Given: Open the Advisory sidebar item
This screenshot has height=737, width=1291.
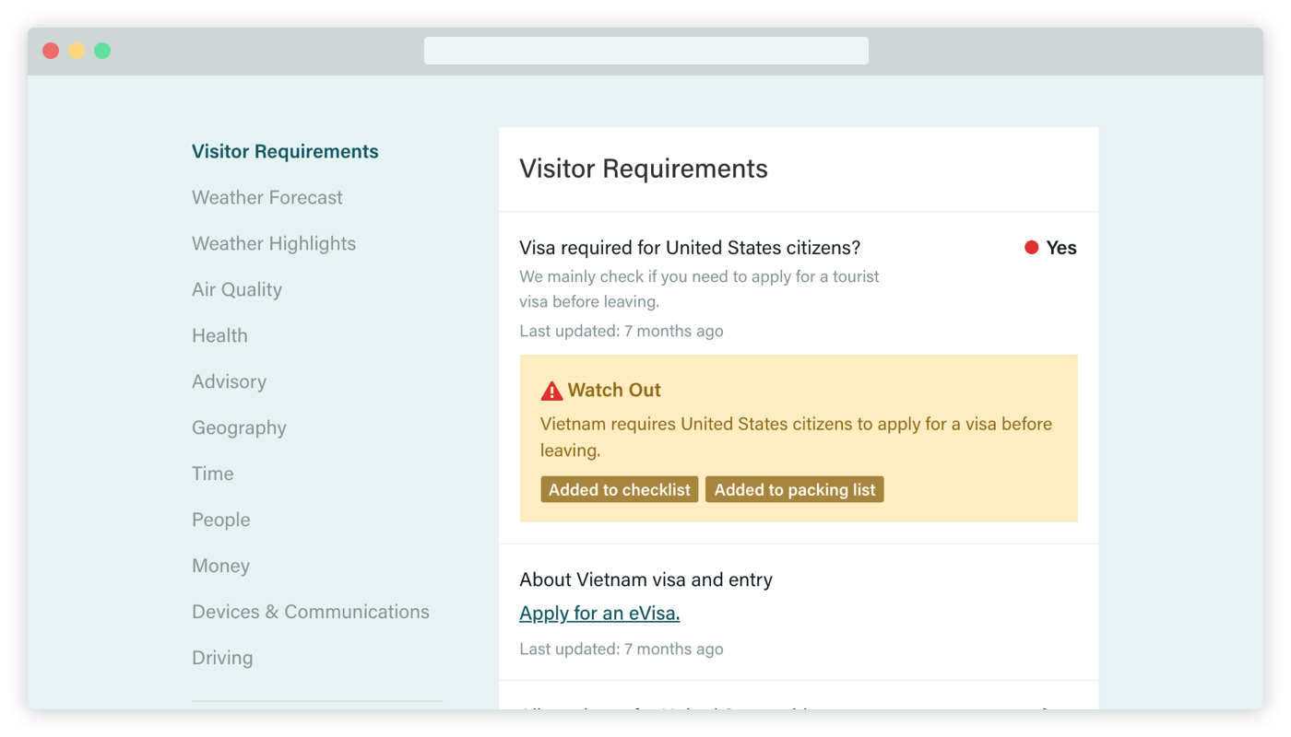Looking at the screenshot, I should click(x=229, y=381).
